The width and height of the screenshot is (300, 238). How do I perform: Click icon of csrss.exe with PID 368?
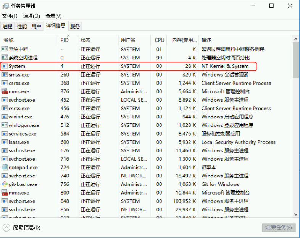pyautogui.click(x=5, y=83)
